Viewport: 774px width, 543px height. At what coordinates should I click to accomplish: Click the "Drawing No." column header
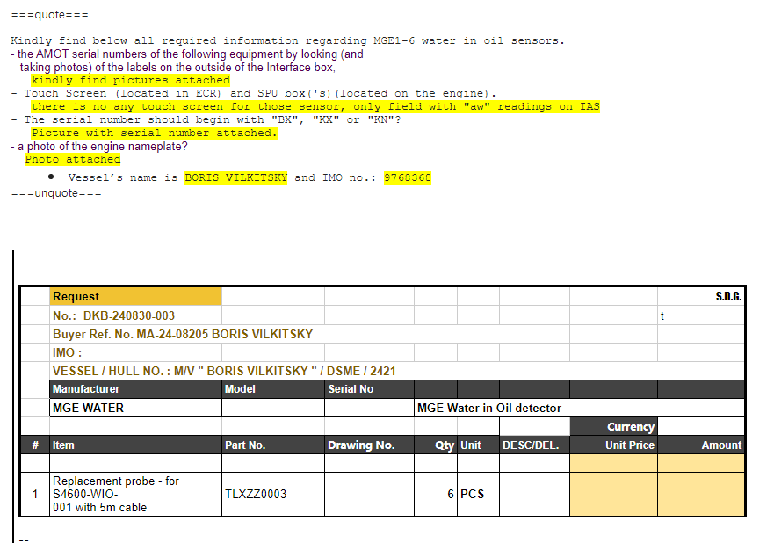tap(369, 445)
